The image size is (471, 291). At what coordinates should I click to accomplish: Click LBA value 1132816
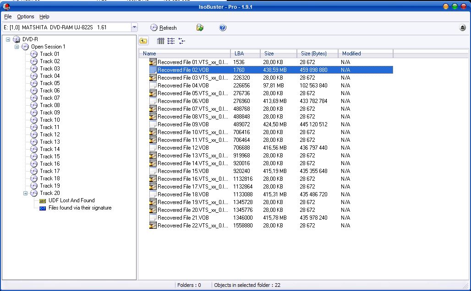[243, 179]
